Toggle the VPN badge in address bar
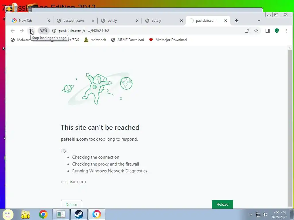Viewport: 294px width, 220px height. tap(44, 31)
